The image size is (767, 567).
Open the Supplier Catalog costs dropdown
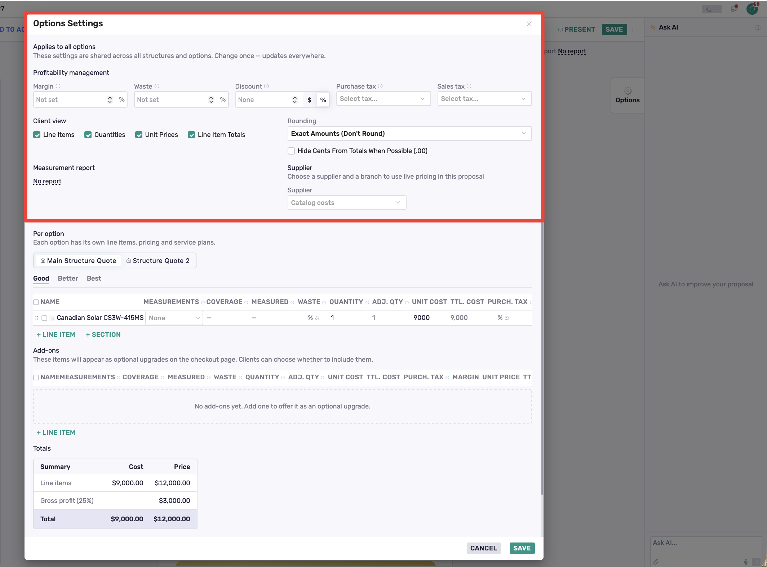347,203
